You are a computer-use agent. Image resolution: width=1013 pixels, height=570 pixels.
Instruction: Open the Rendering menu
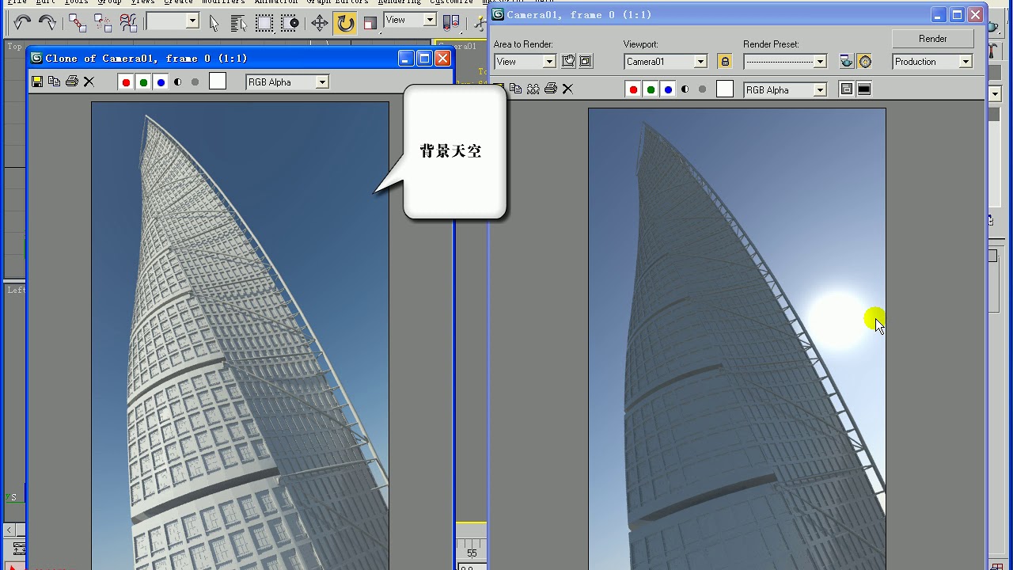(399, 2)
